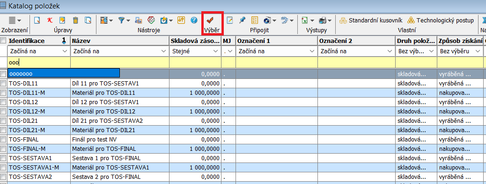This screenshot has height=184, width=486.
Task: Open Technologický postup
Action: (x=441, y=21)
